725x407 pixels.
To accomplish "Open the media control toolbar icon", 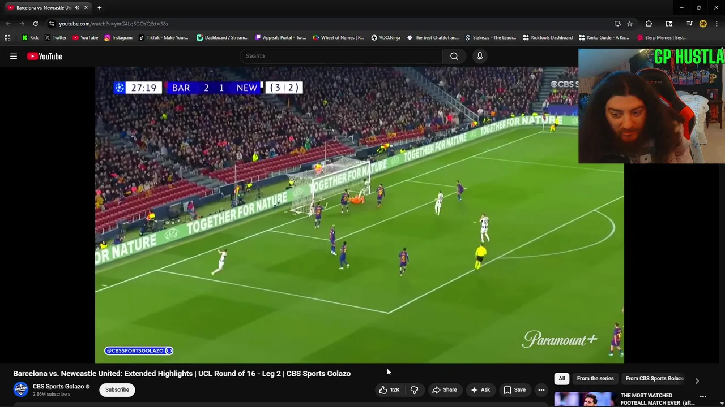I will tap(689, 24).
